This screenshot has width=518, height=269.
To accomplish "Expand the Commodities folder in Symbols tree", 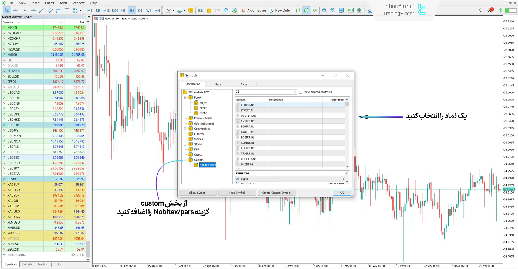I will click(x=185, y=129).
